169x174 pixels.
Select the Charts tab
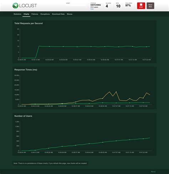[26, 14]
